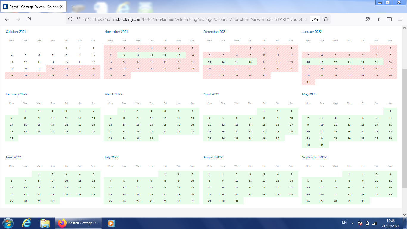The height and width of the screenshot is (229, 407).
Task: Open the Library bookmarks icon
Action: coord(378,19)
